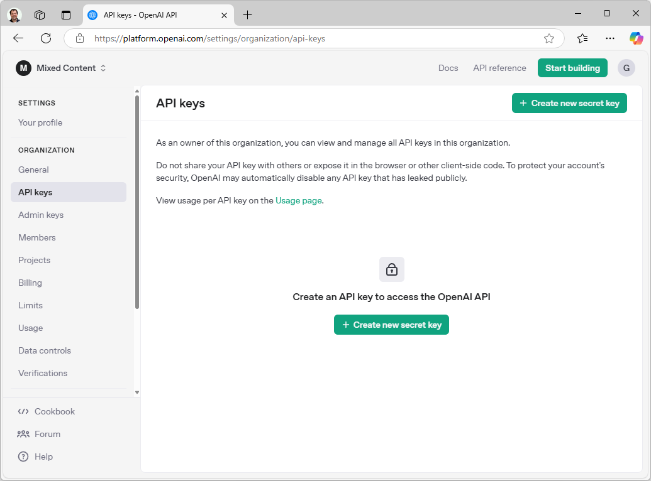Go to Your profile settings
The image size is (651, 481).
[40, 122]
